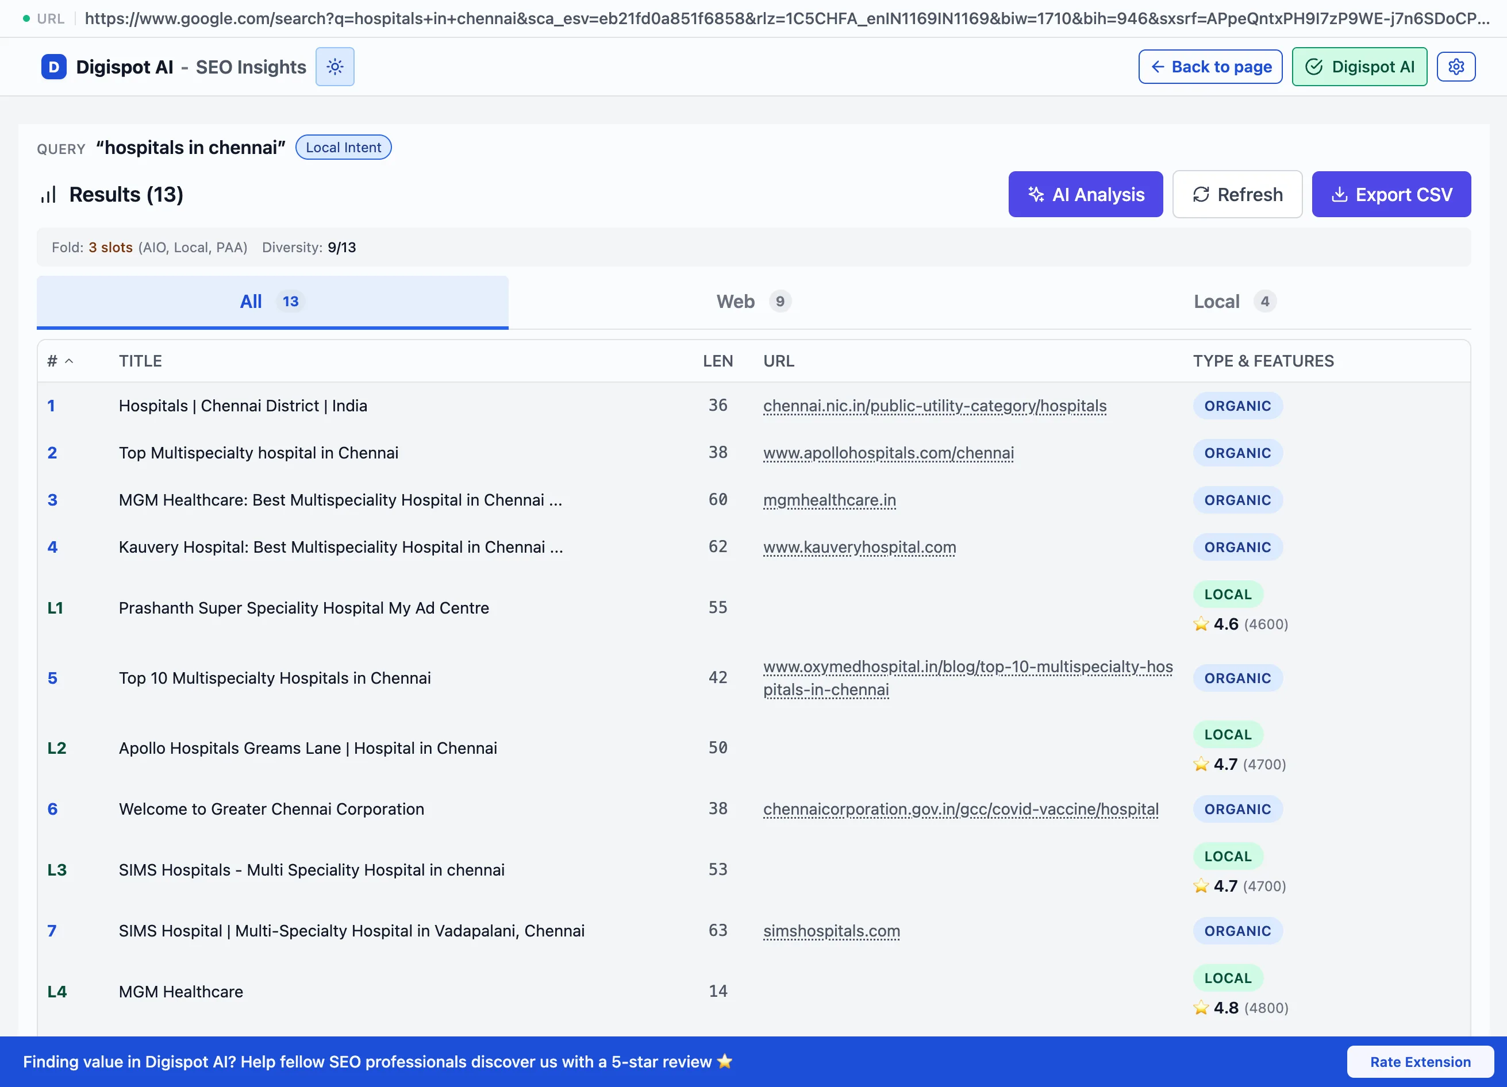
Task: Click the ORGANIC badge in row 1
Action: (1237, 406)
